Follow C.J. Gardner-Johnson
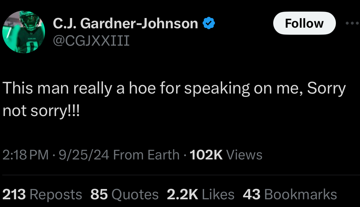360x207 pixels. pos(304,23)
